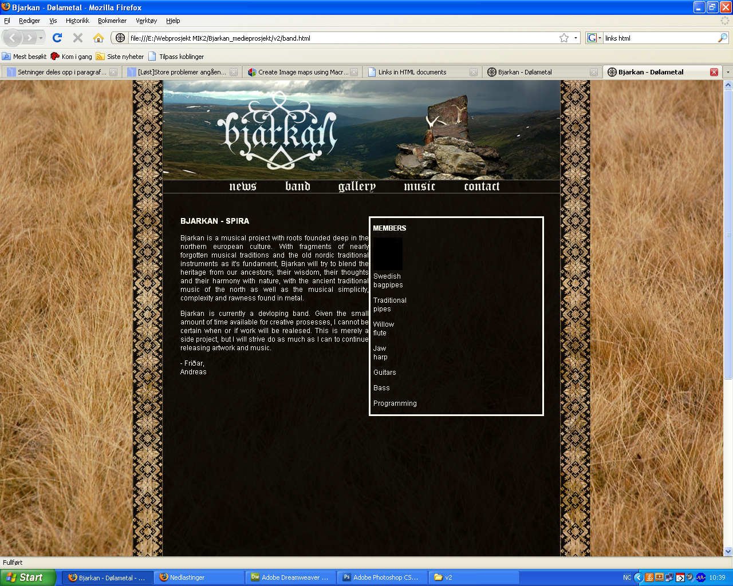Click the search magnifier icon
This screenshot has width=733, height=586.
click(x=723, y=38)
